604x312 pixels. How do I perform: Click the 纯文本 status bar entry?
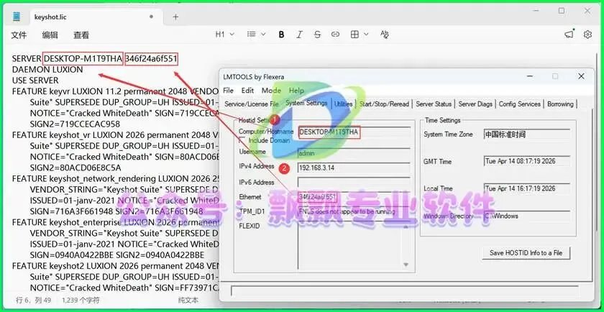[x=188, y=300]
